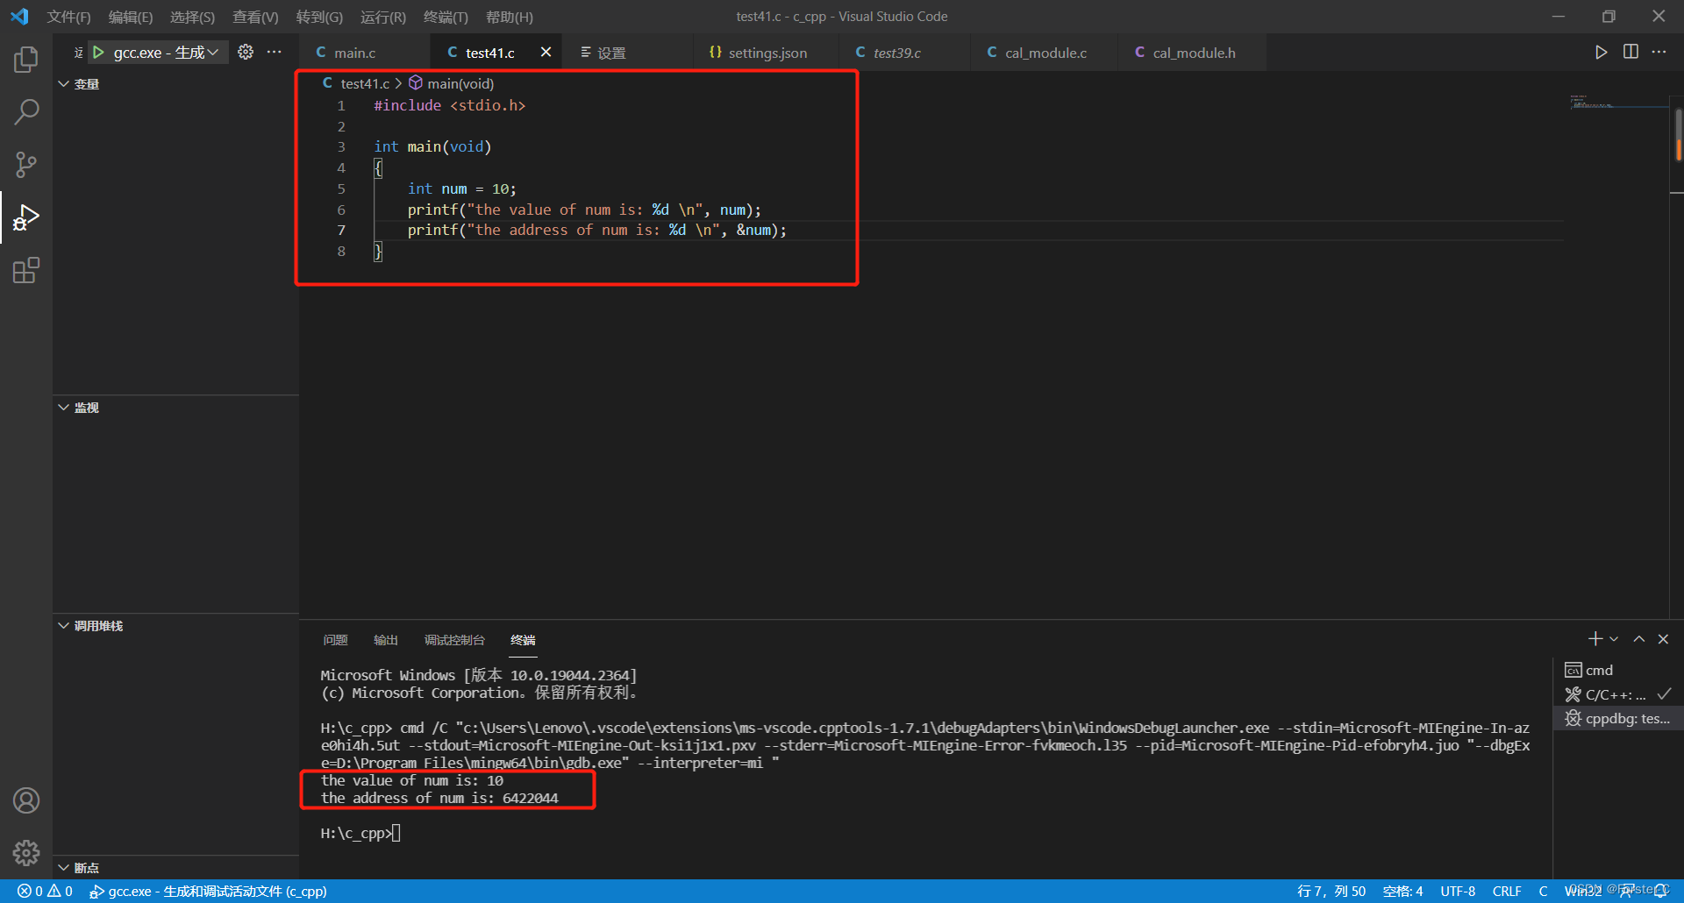Viewport: 1684px width, 903px height.
Task: Open the Run and Debug view
Action: click(26, 217)
